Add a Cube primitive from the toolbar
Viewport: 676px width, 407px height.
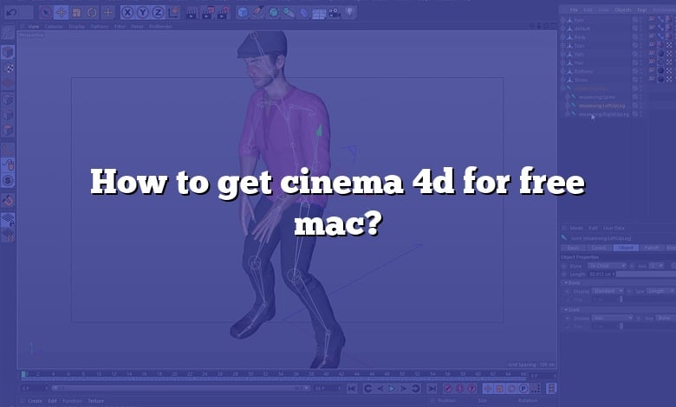click(243, 13)
